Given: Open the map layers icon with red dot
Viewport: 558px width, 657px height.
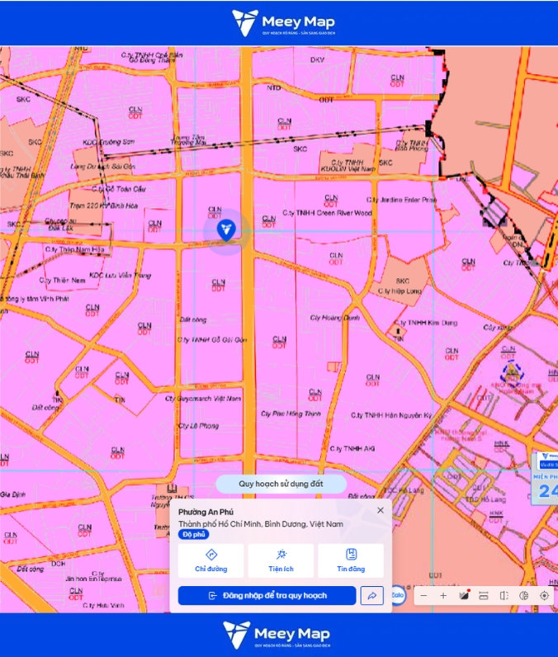Looking at the screenshot, I should coord(464,595).
